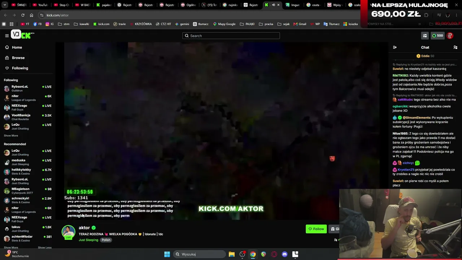Open takuu channel in Recommended
Image resolution: width=462 pixels, height=260 pixels.
(x=27, y=229)
